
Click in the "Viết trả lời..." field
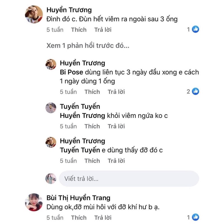(129, 179)
